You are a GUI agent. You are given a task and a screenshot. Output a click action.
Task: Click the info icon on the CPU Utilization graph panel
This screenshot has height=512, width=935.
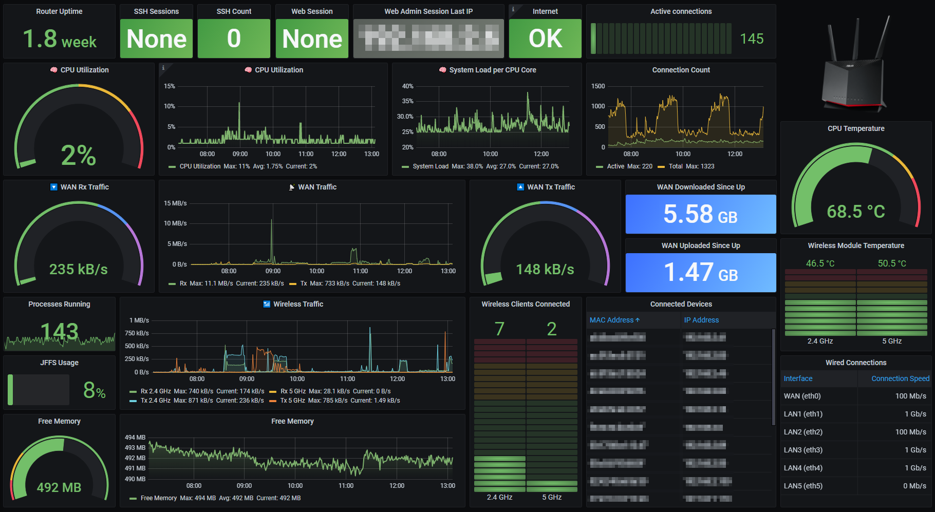coord(163,68)
